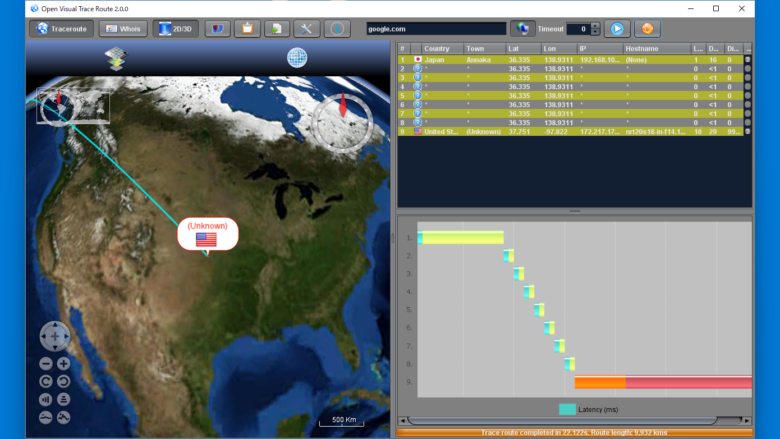780x439 pixels.
Task: Click the orange globe button
Action: coord(648,29)
